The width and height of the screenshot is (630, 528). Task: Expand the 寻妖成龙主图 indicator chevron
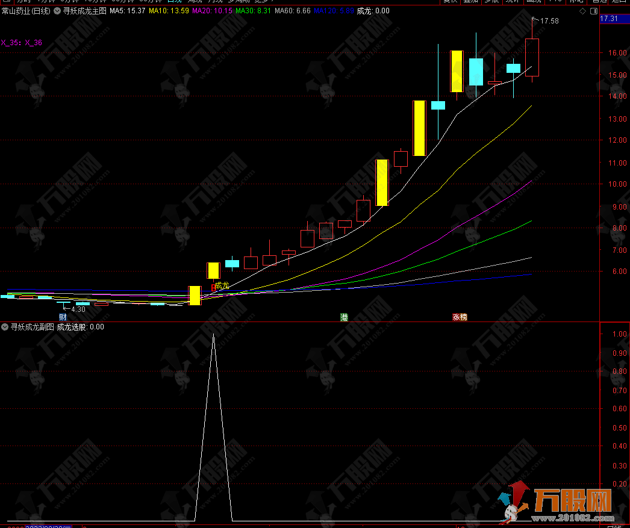point(58,11)
